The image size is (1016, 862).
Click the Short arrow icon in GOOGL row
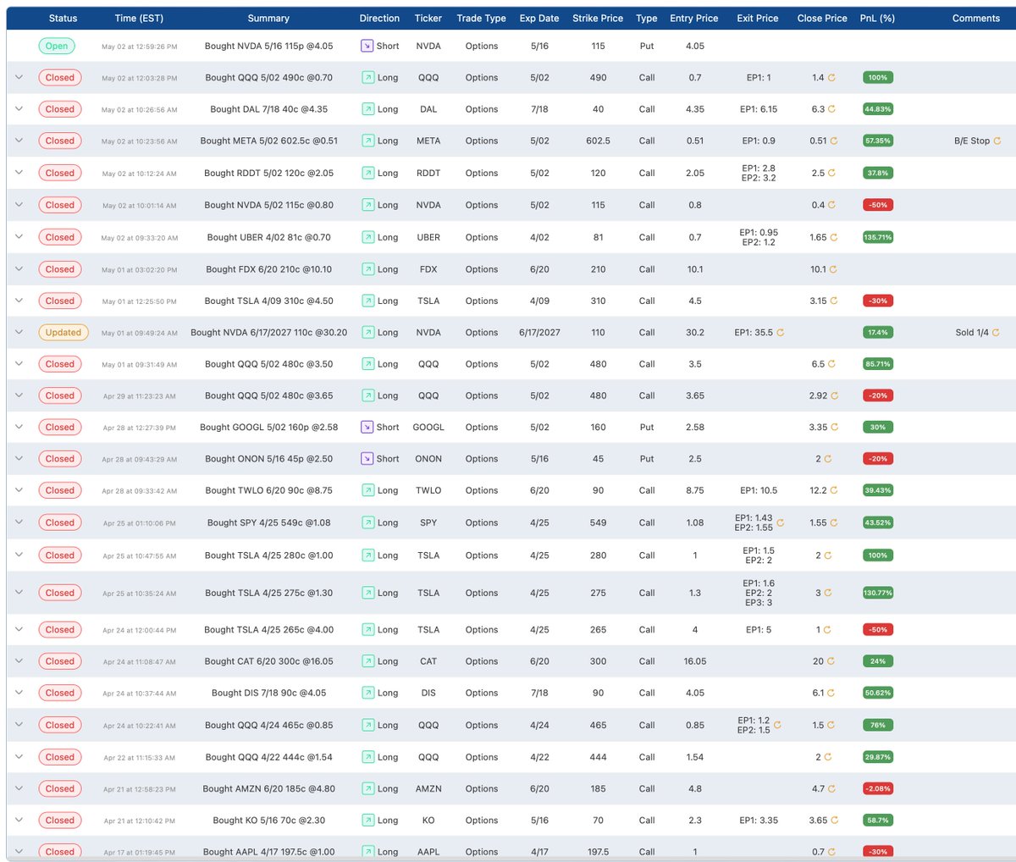(367, 427)
